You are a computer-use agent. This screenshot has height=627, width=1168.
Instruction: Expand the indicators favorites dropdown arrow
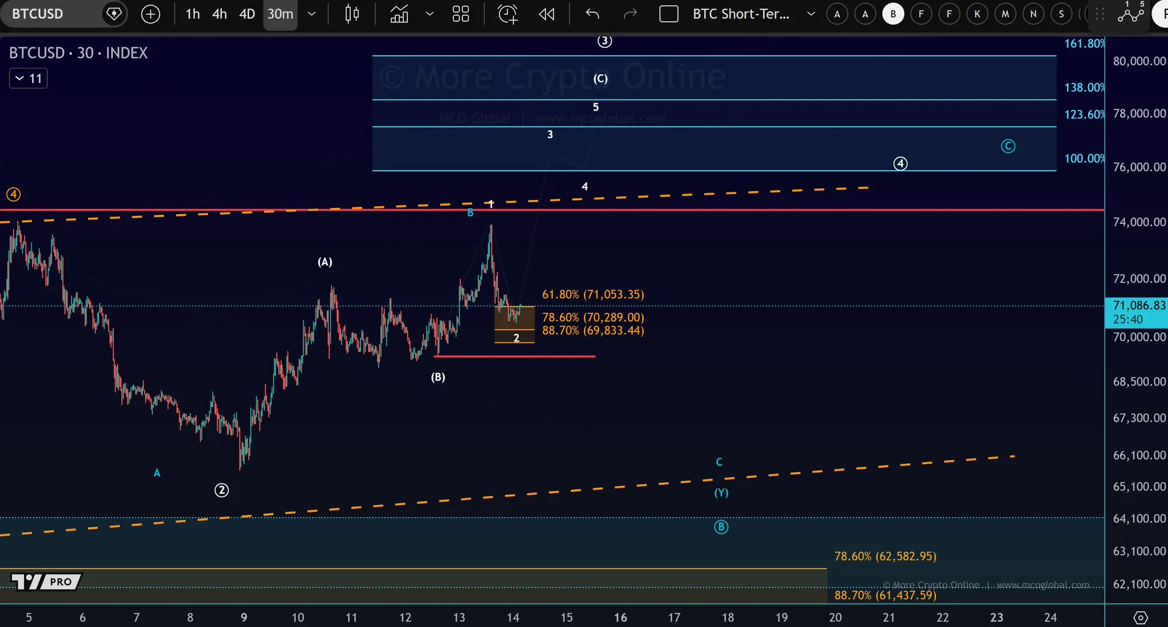429,14
